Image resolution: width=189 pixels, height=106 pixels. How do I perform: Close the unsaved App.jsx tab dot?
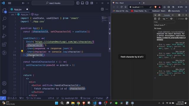click(27, 9)
